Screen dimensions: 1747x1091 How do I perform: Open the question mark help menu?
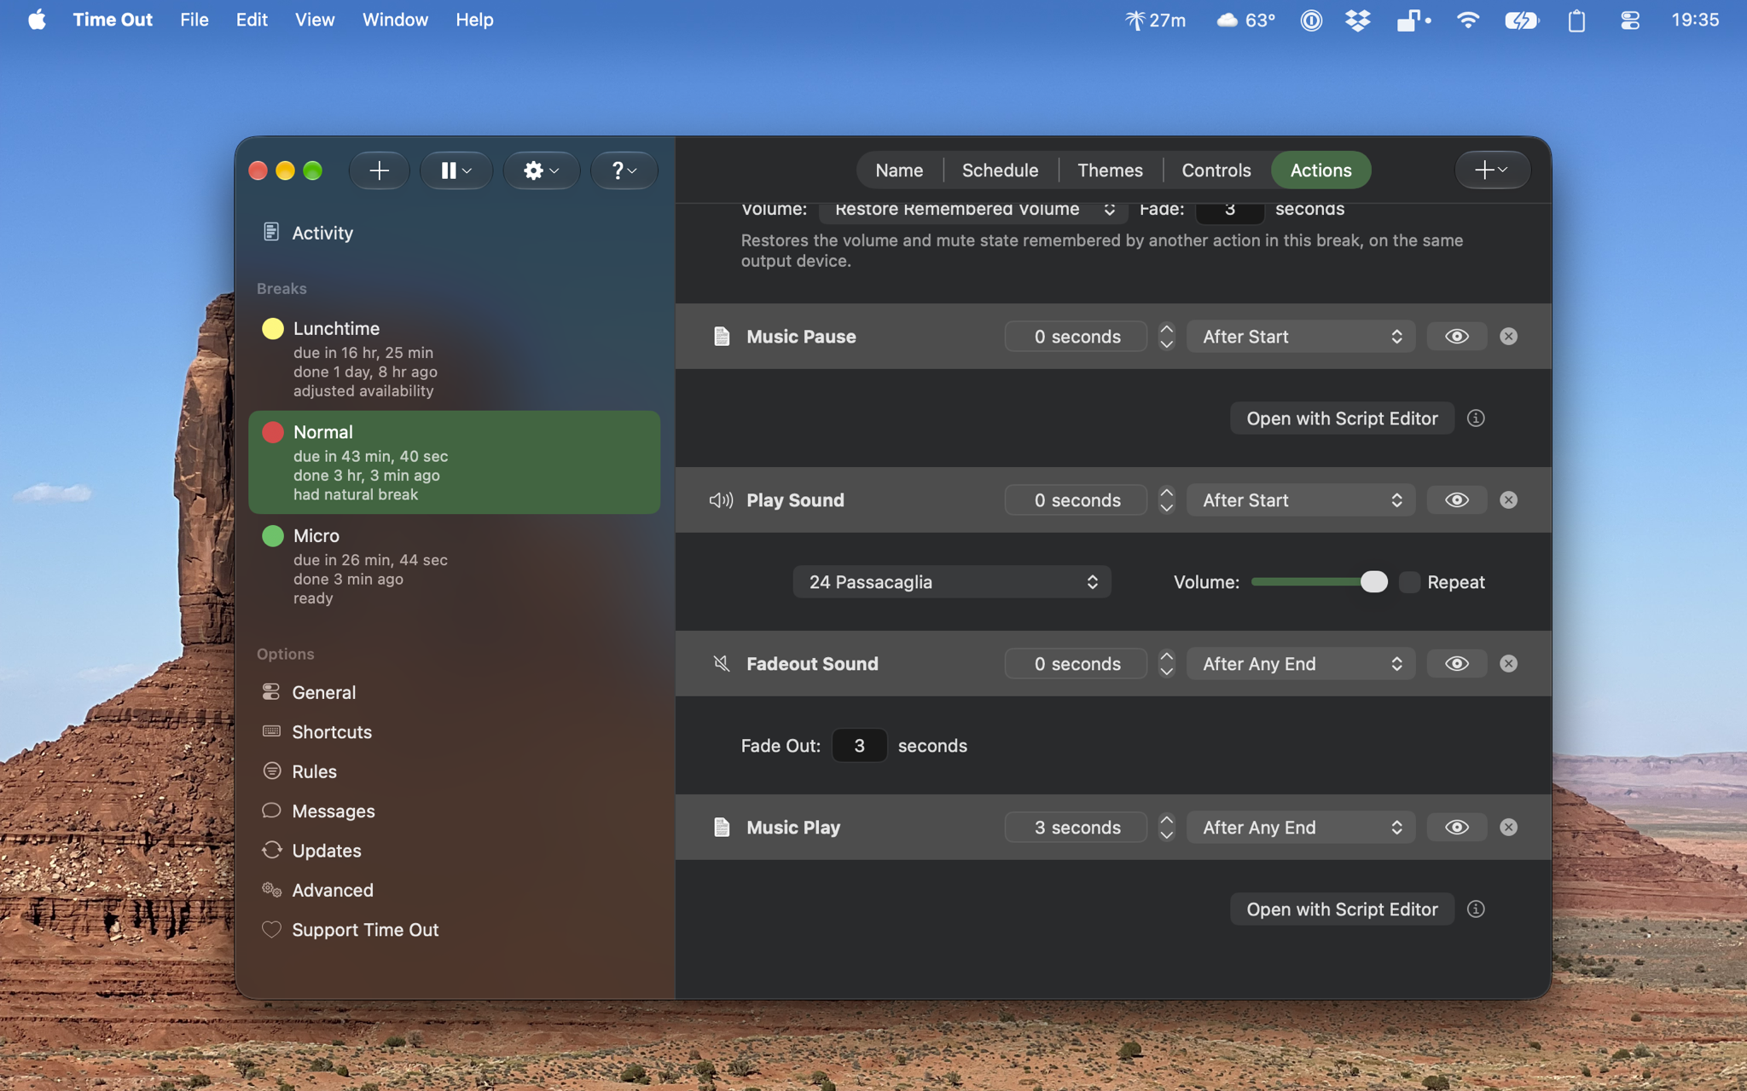pyautogui.click(x=624, y=170)
